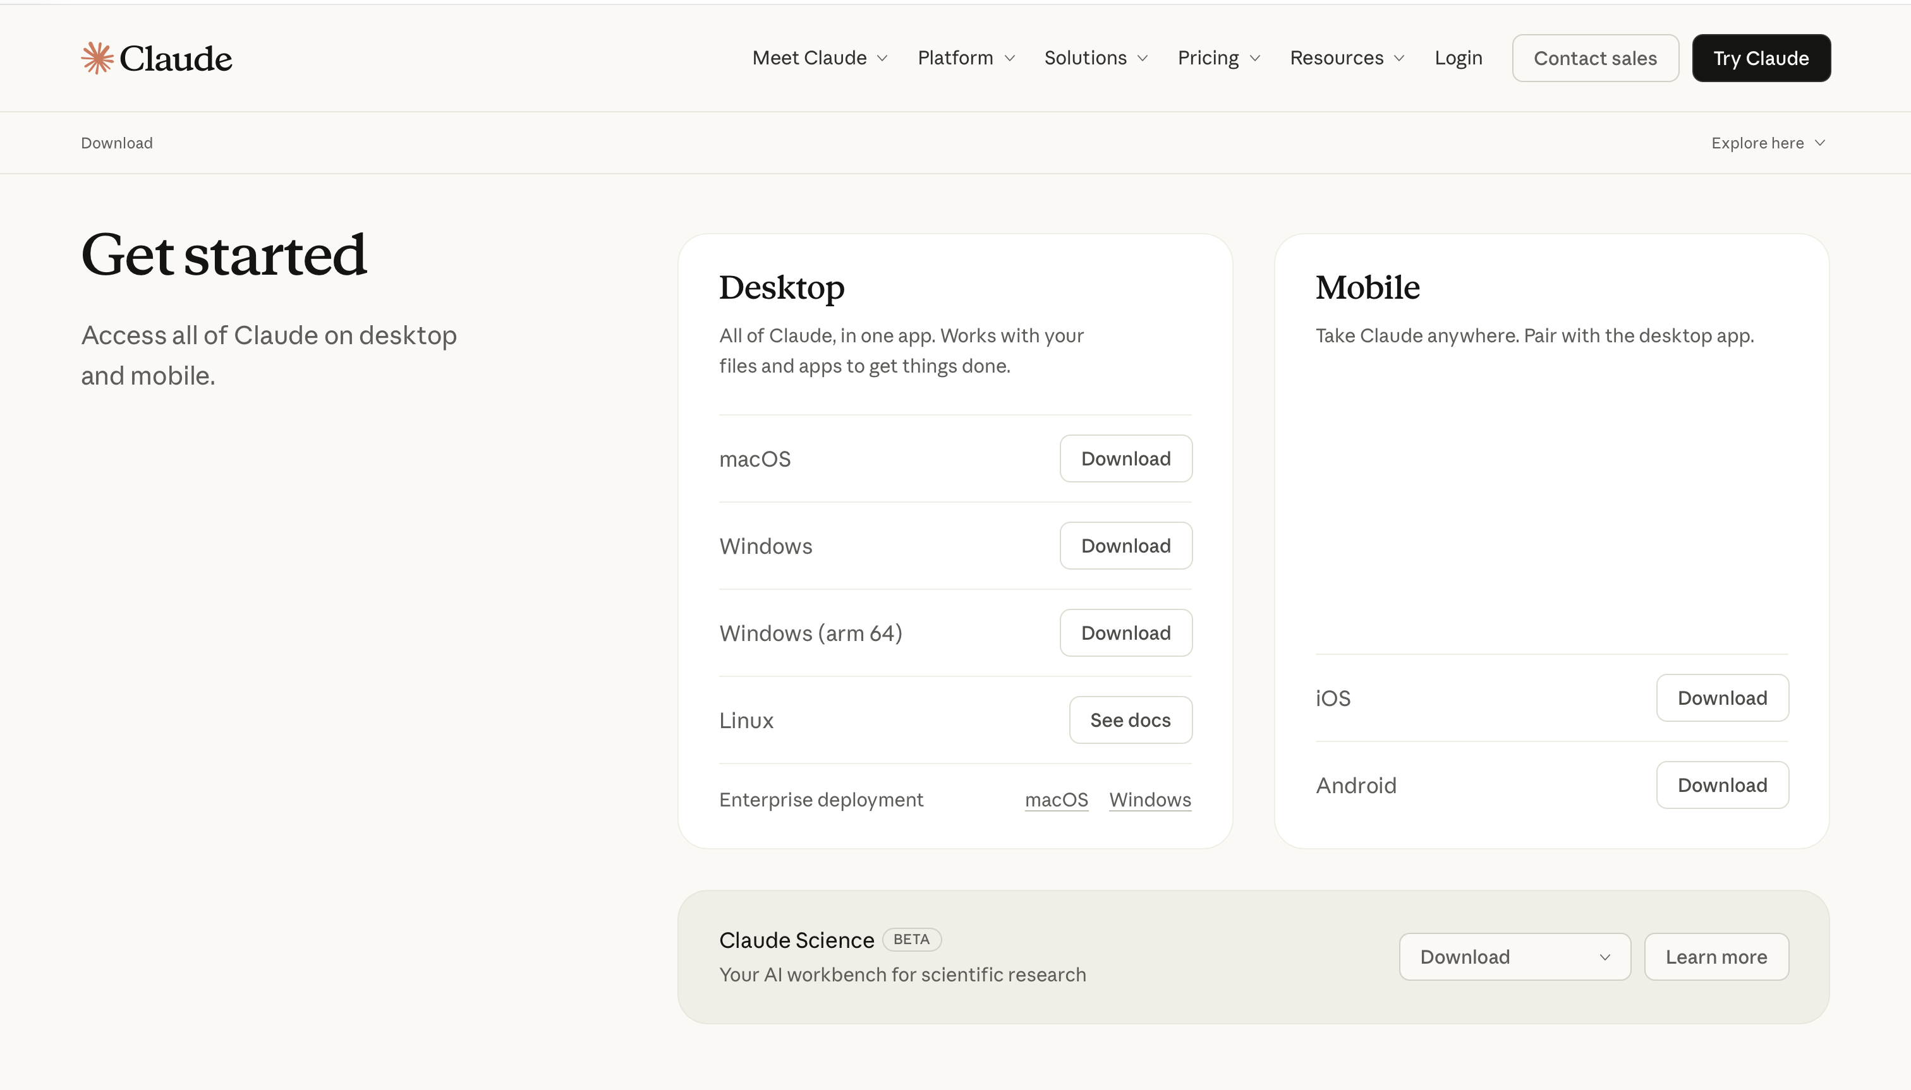The image size is (1911, 1090).
Task: Click the Claude starburst logo icon
Action: 97,58
